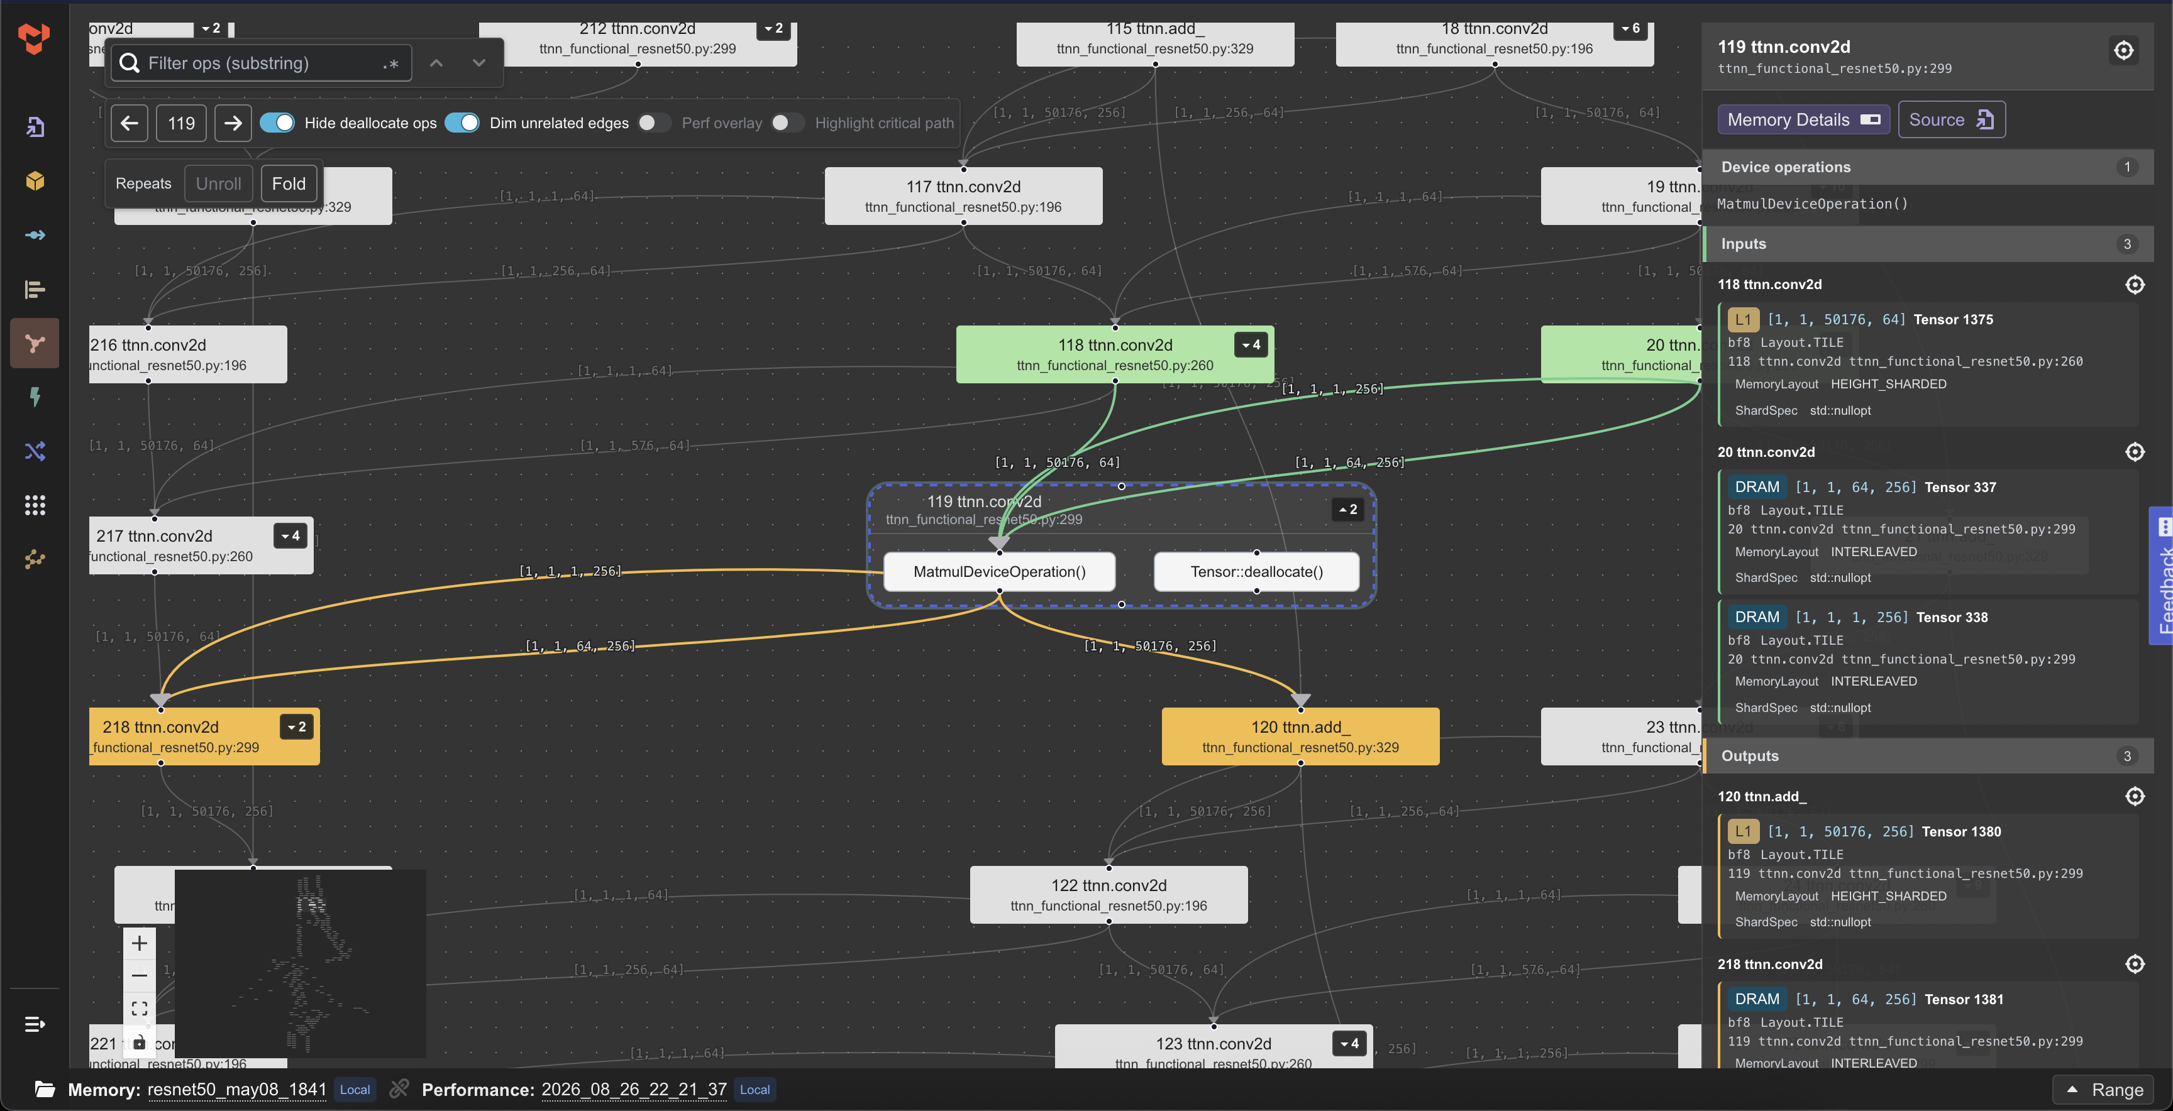Locate output 218 ttnn.conv2d via target icon
2173x1111 pixels.
2134,963
